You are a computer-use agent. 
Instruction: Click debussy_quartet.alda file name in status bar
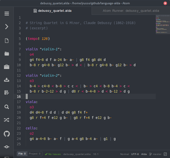pos(77,154)
